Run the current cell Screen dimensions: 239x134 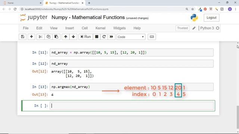[x=86, y=37]
